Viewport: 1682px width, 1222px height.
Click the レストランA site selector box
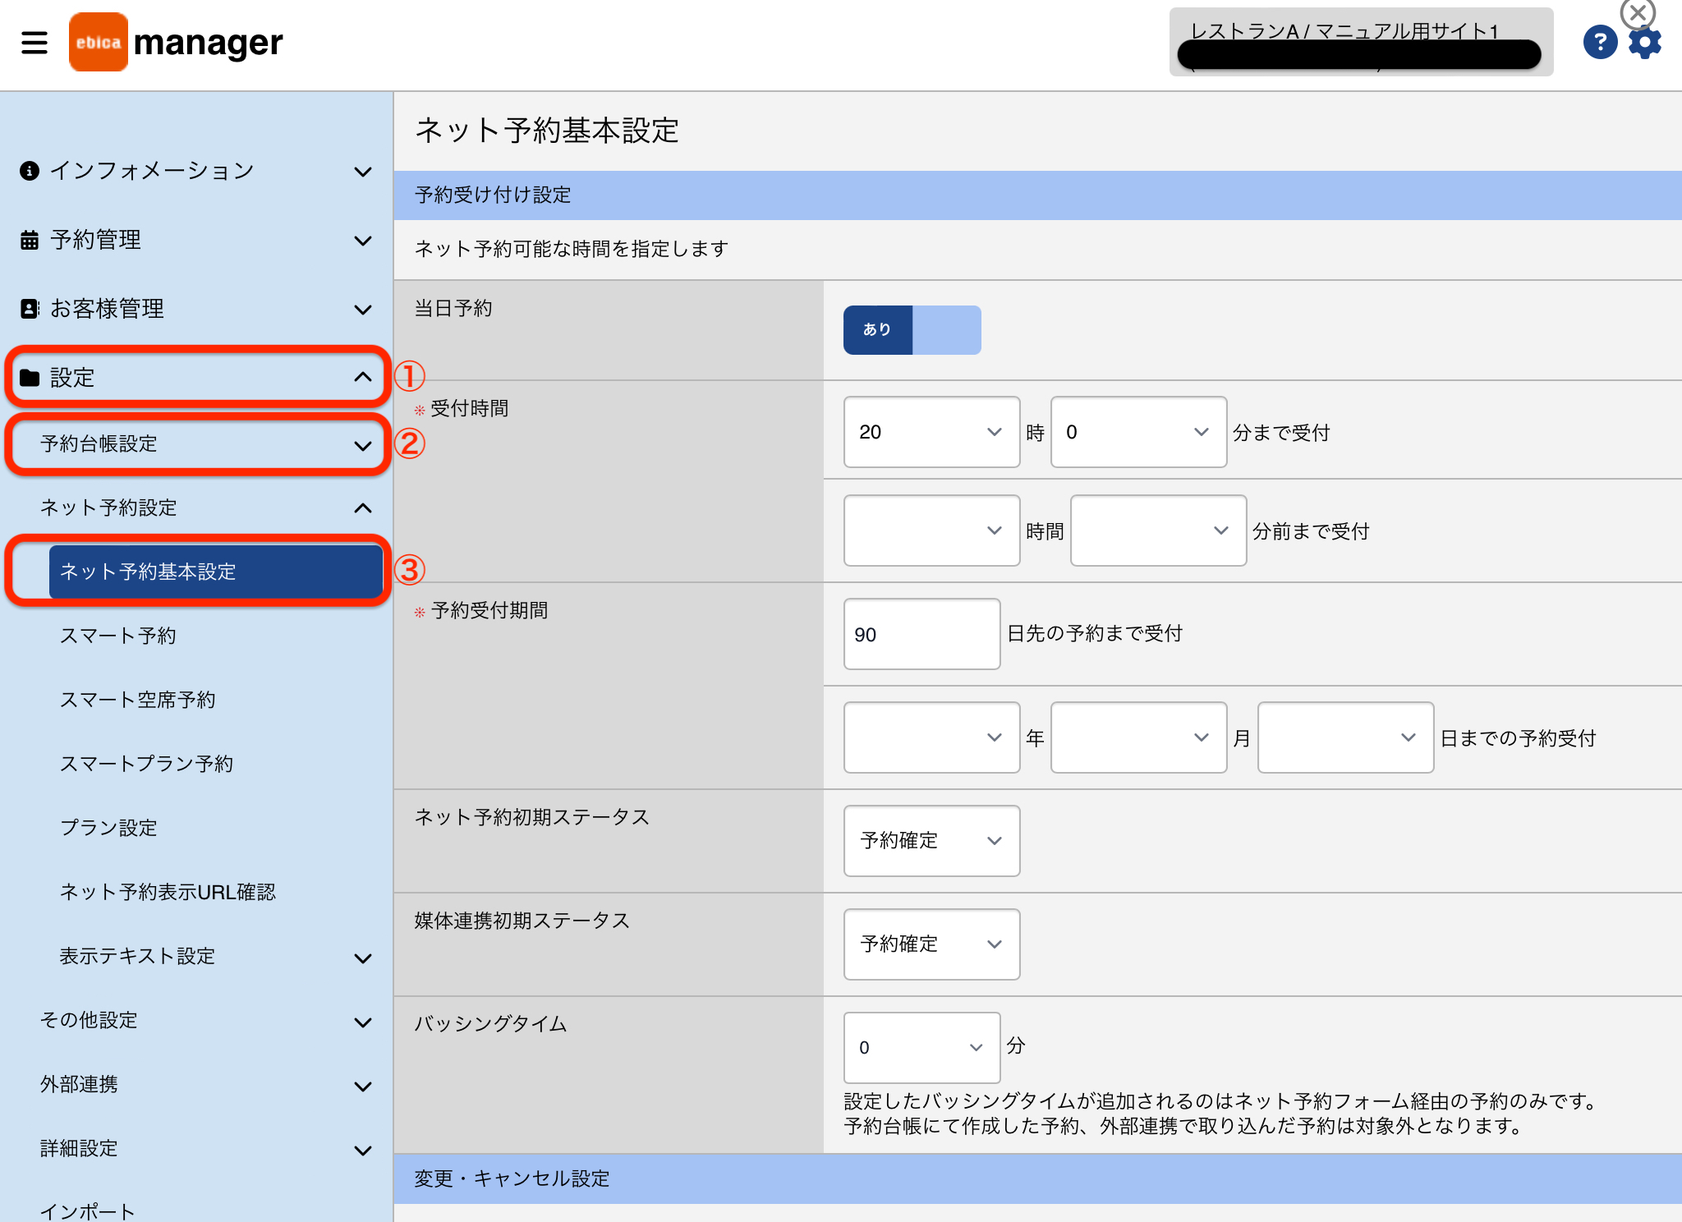[1361, 42]
